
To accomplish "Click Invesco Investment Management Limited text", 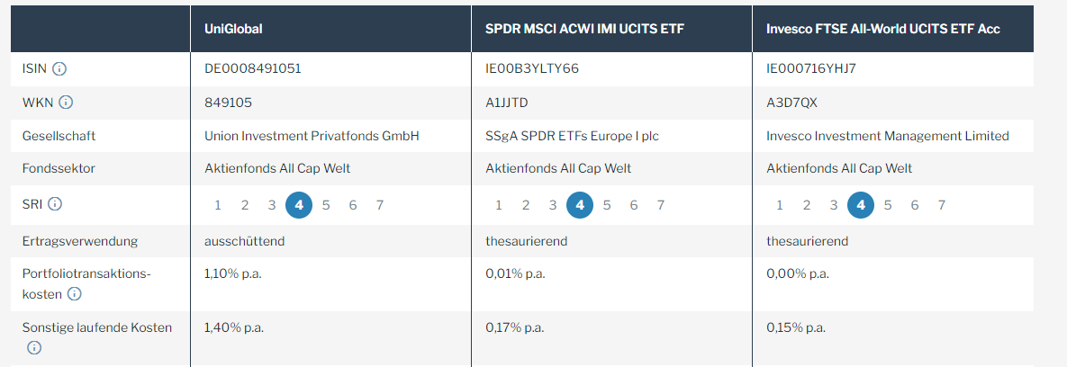I will [887, 137].
